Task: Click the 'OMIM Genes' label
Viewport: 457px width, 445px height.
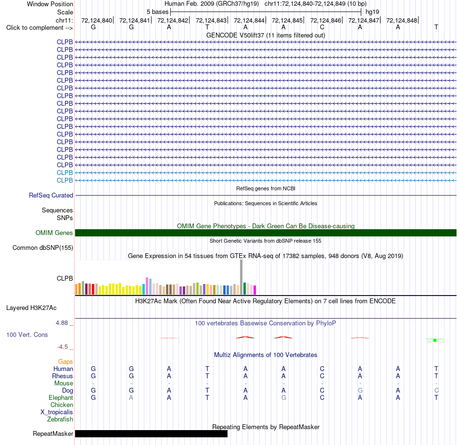Action: [x=54, y=233]
